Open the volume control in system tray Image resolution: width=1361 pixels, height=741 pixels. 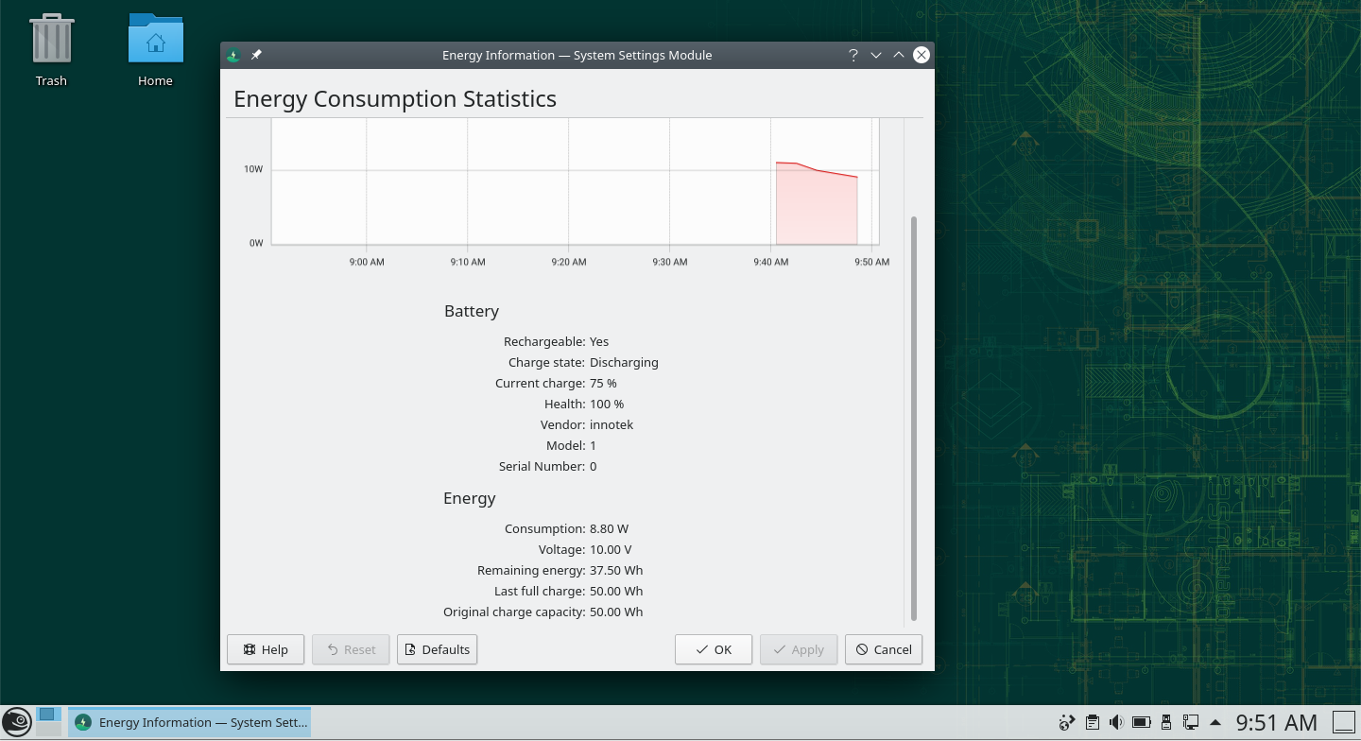pos(1116,723)
